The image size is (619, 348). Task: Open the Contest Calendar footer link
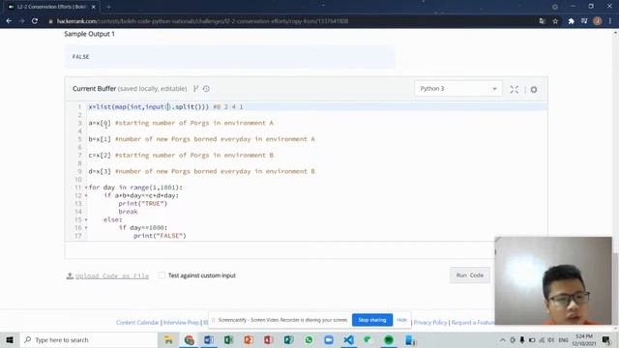pos(137,322)
